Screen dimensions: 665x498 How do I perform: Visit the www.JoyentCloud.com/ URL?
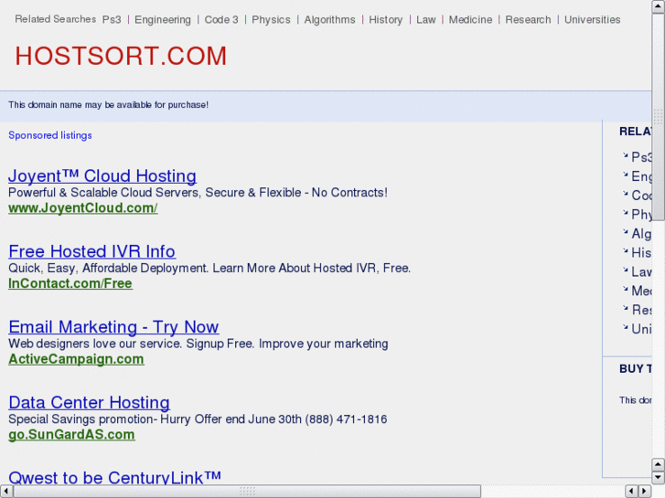coord(83,208)
